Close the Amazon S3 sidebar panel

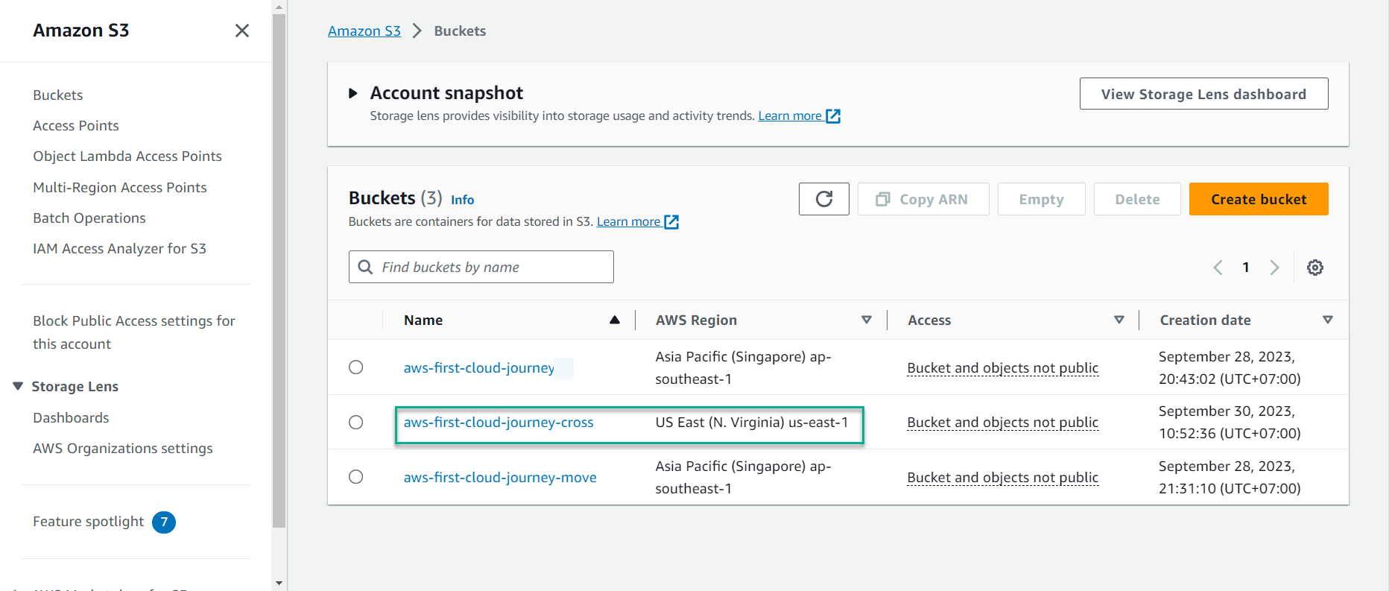pyautogui.click(x=242, y=31)
